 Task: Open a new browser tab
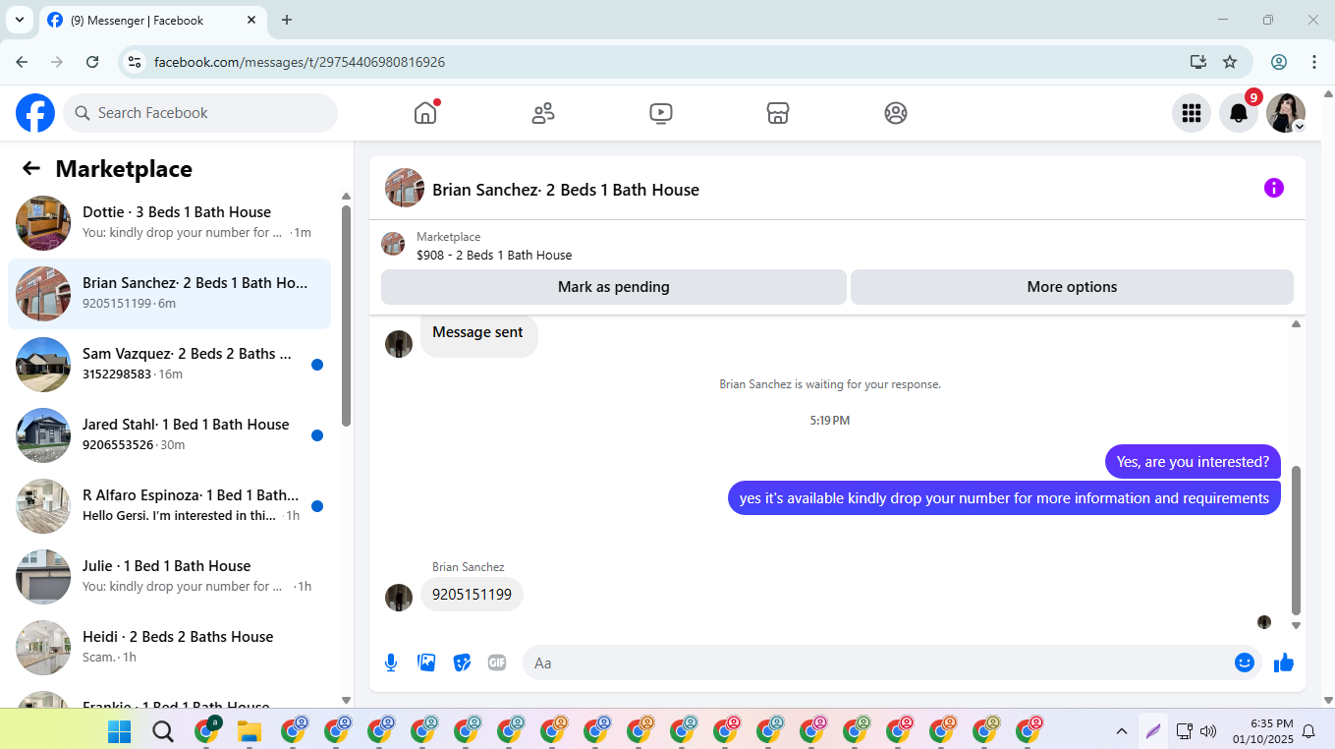pos(287,20)
